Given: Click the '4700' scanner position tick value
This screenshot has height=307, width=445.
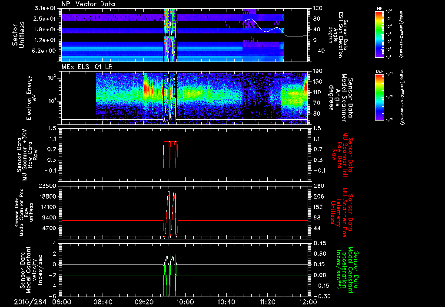Looking at the screenshot, I should [x=49, y=228].
